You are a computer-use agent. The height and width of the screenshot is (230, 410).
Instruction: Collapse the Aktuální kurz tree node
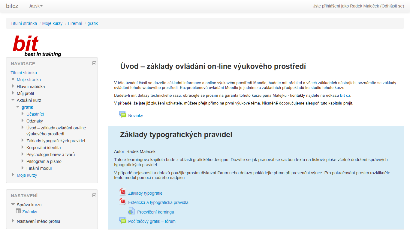13,100
